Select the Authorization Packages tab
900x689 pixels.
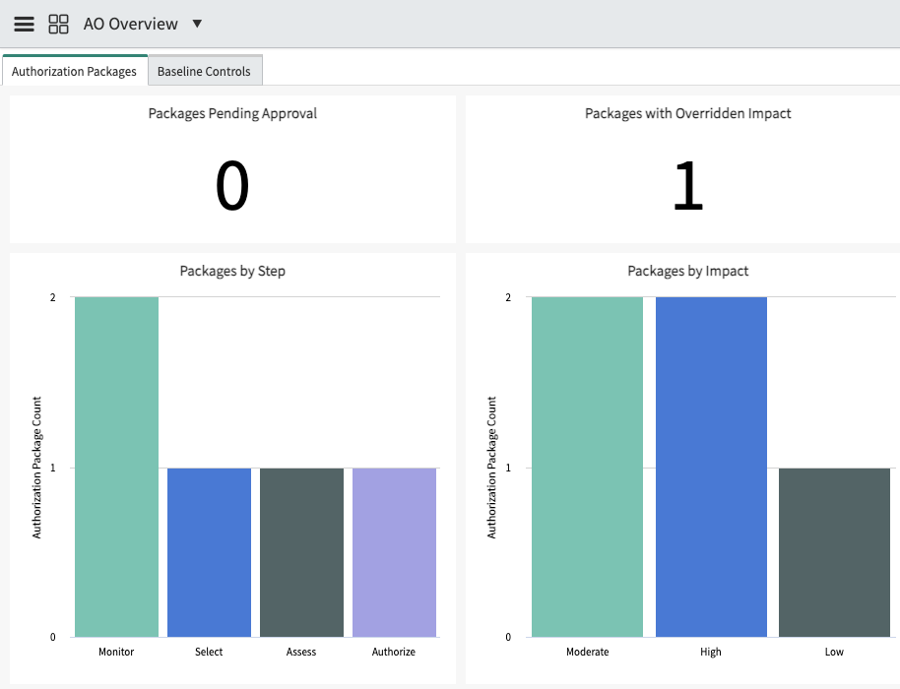tap(75, 71)
